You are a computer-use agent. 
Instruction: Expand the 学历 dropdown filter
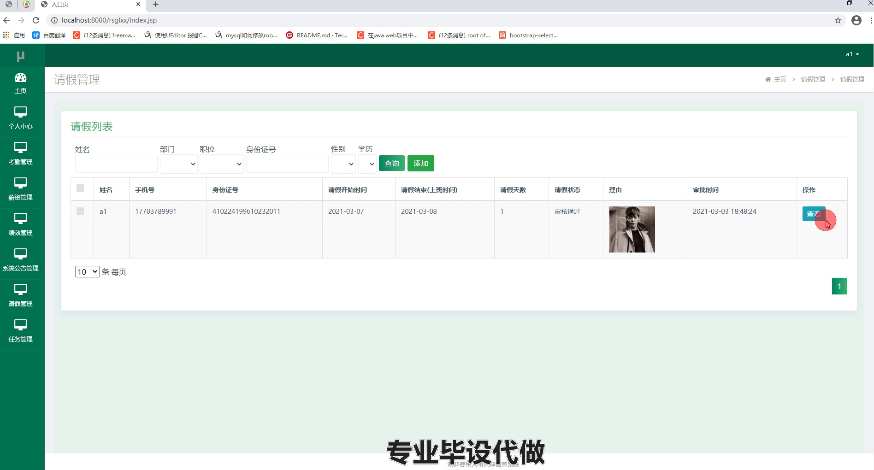tap(367, 164)
